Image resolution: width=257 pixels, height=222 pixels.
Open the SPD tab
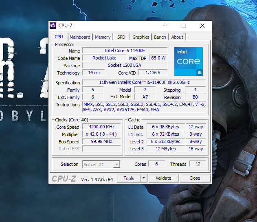click(121, 37)
